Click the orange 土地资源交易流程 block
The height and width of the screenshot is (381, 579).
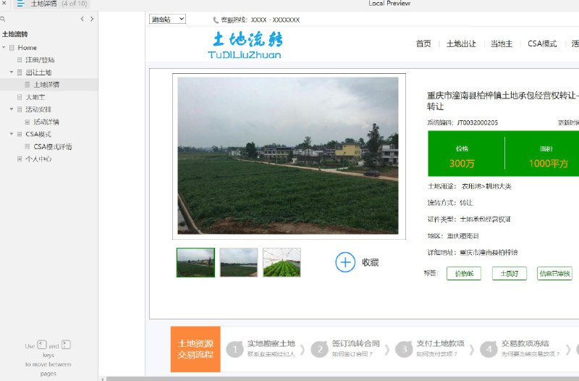pos(195,349)
